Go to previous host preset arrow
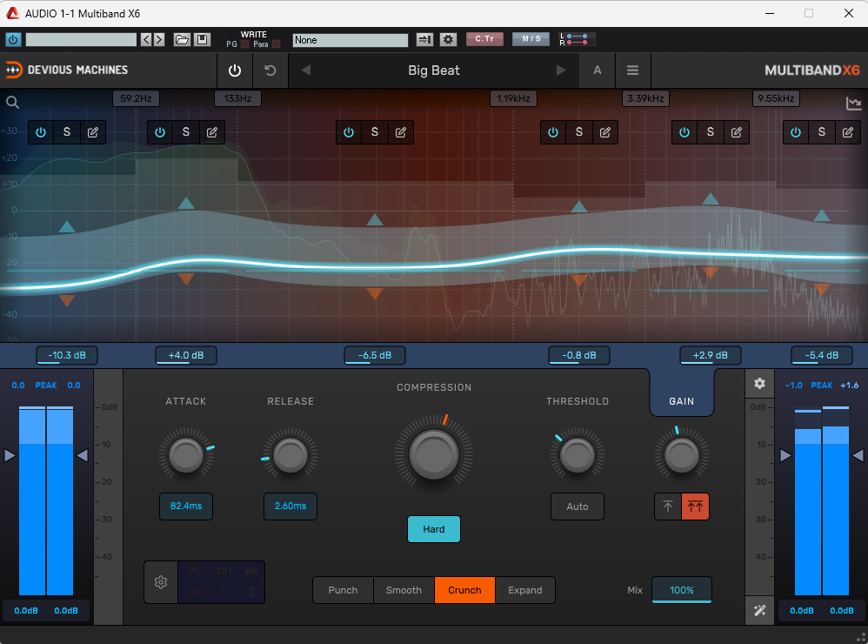 coord(146,39)
